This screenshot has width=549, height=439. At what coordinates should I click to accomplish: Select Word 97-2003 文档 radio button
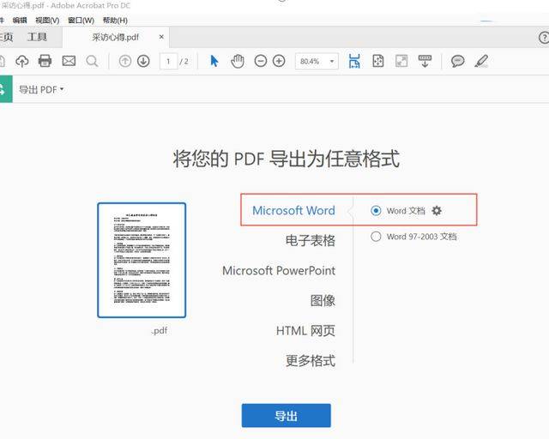[x=376, y=237]
